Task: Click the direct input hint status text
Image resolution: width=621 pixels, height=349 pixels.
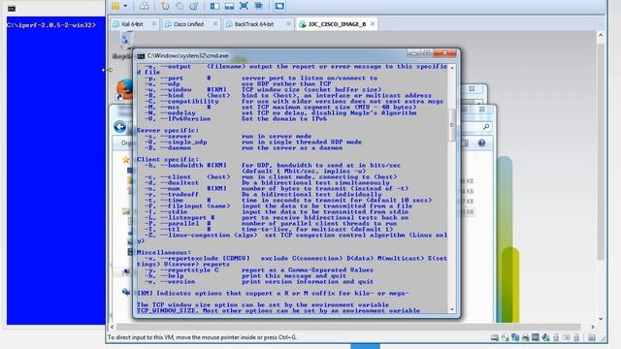Action: click(x=202, y=337)
